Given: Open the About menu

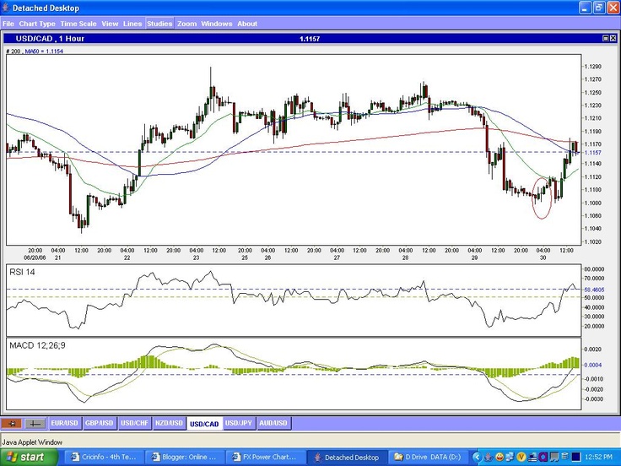Looking at the screenshot, I should point(247,24).
